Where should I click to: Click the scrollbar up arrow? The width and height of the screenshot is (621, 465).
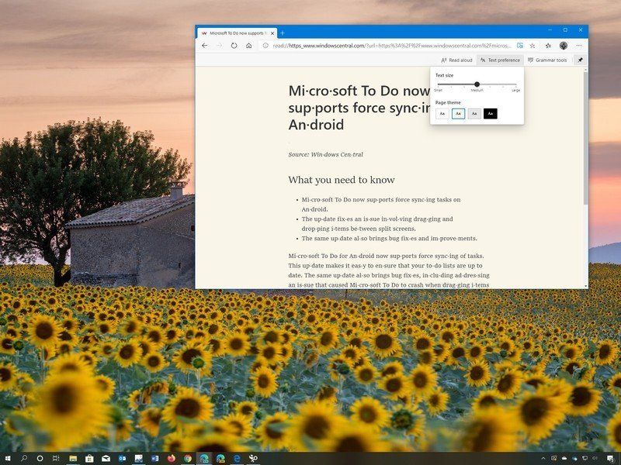pyautogui.click(x=586, y=70)
